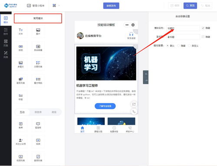
Task: Select the 机器学习 banner image
Action: [106, 63]
